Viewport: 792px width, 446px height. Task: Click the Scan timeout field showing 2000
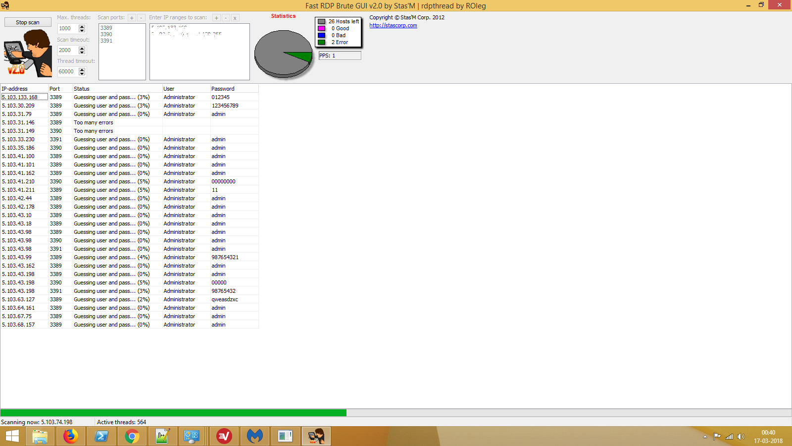(68, 51)
